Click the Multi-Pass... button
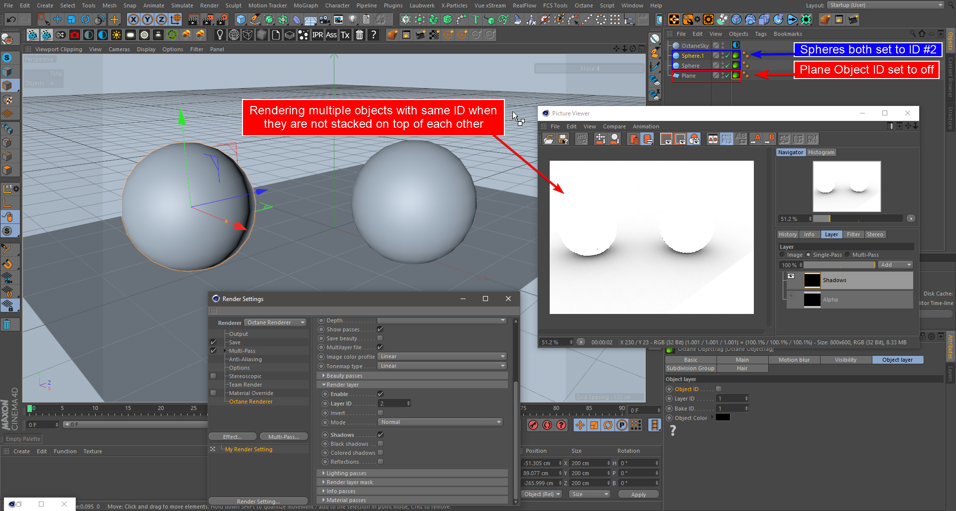 click(284, 437)
